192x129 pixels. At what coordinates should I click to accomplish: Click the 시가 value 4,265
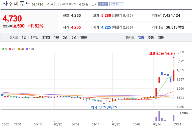click(76, 27)
